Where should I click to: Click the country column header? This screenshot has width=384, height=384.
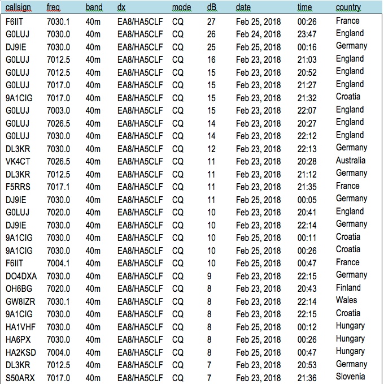pos(348,7)
